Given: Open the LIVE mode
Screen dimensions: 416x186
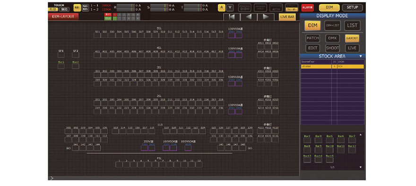Looking at the screenshot, I should [x=352, y=48].
